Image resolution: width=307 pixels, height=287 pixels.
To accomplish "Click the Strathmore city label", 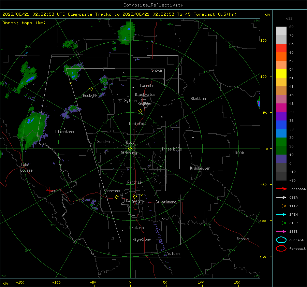I will [x=166, y=202].
